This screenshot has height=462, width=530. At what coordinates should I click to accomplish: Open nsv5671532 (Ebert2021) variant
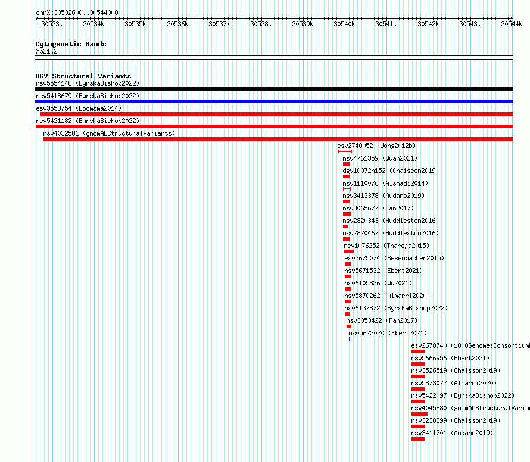tap(384, 271)
